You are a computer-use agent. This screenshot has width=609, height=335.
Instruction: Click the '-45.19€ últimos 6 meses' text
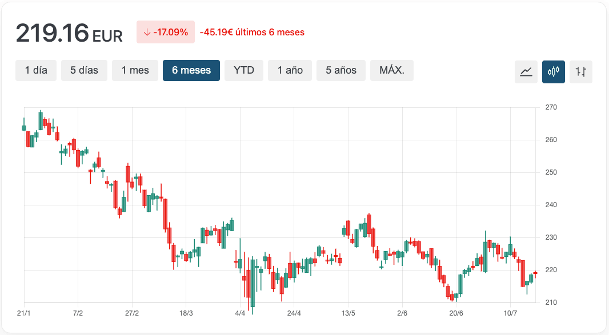[252, 33]
